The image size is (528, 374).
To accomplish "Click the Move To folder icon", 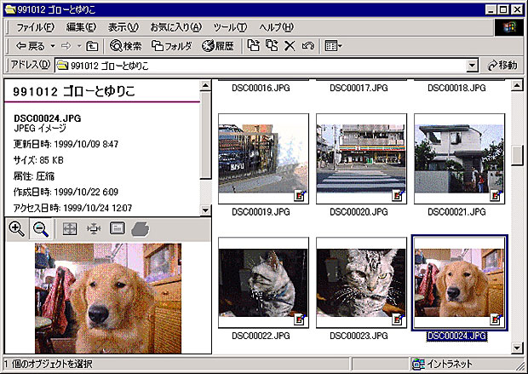I will pyautogui.click(x=254, y=45).
